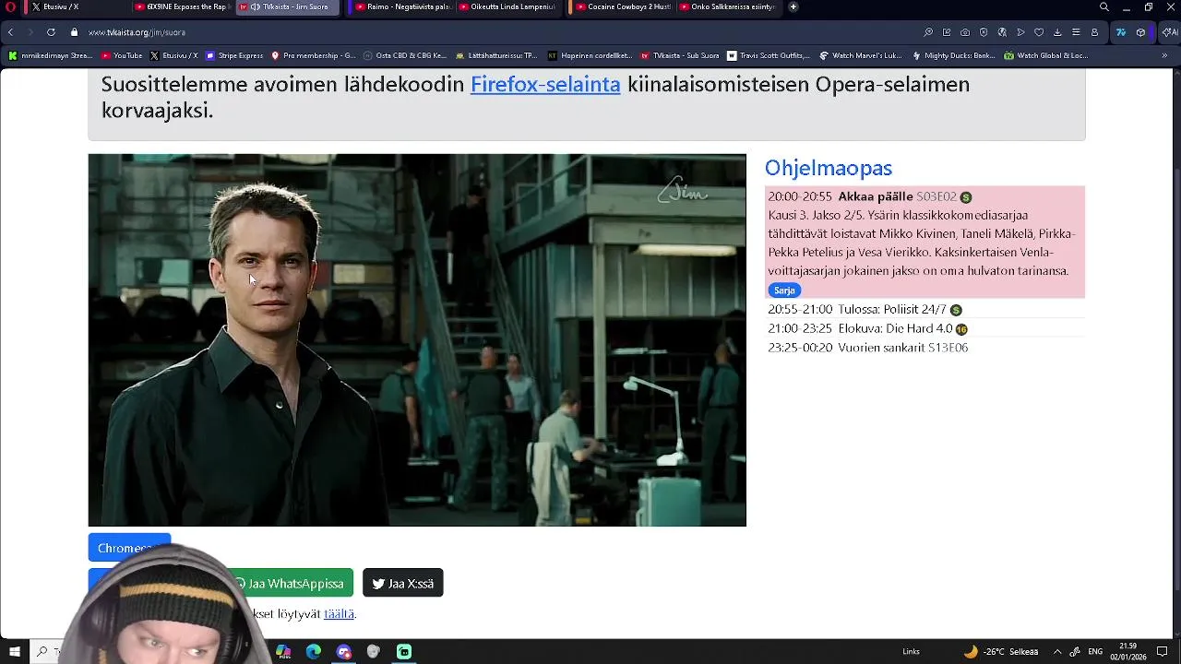The height and width of the screenshot is (664, 1181).
Task: Open the zoom/find magnifier icon in address bar
Action: [x=928, y=32]
